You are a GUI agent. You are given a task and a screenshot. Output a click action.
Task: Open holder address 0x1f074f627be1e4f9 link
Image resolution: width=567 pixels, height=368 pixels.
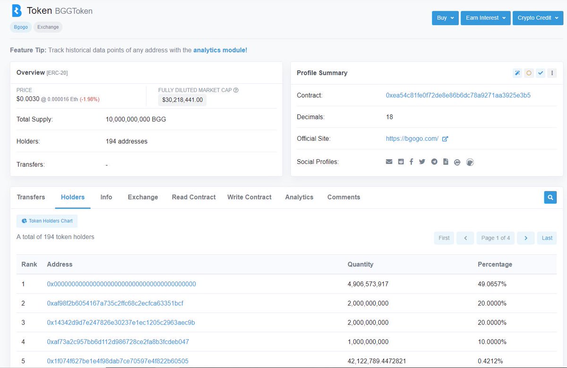point(118,361)
